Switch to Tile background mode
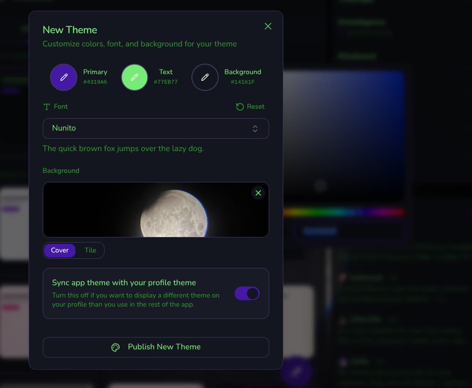Screen dimensions: 472x388 90,251
